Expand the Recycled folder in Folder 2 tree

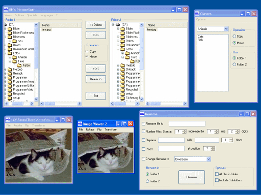click(x=118, y=89)
